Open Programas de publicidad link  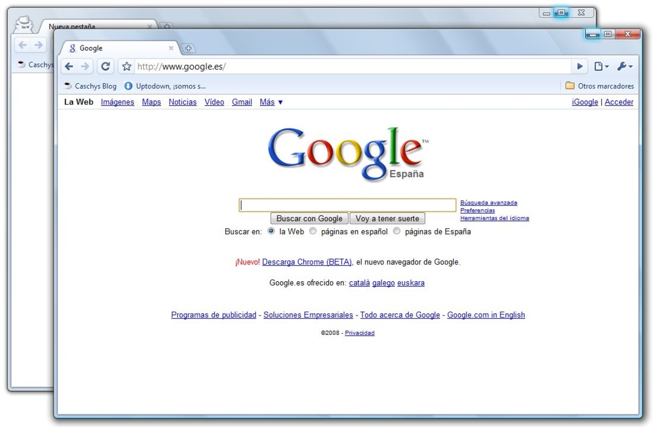(214, 315)
